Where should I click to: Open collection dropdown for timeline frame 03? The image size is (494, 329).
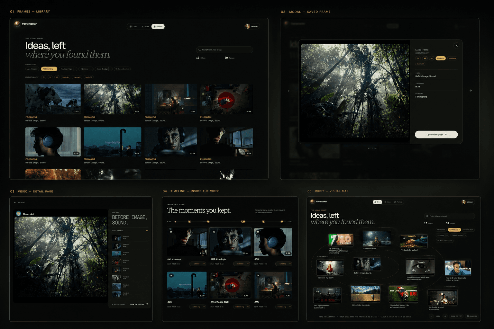(284, 264)
